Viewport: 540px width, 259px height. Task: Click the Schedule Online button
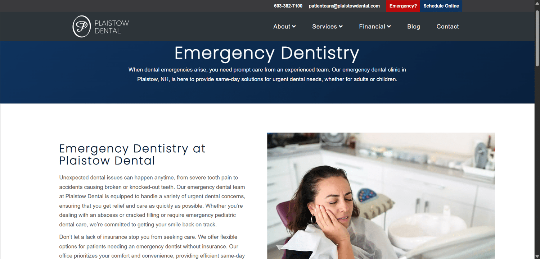(x=441, y=6)
